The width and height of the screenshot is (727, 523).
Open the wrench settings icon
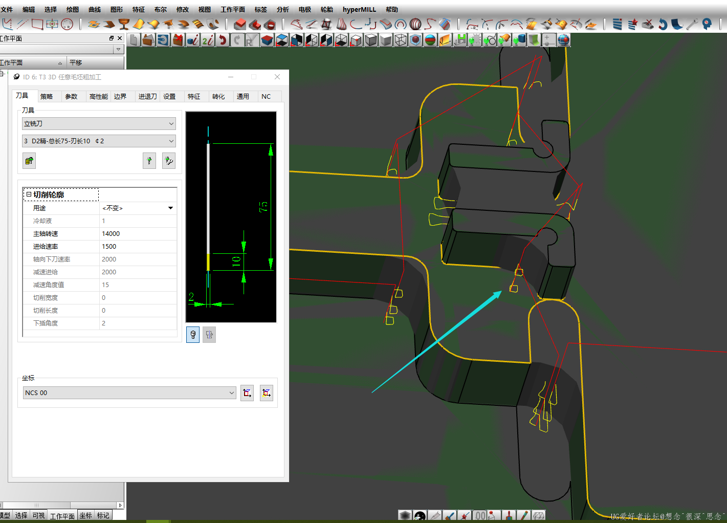click(692, 24)
